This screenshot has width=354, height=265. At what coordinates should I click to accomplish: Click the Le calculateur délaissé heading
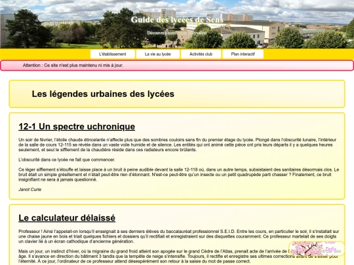67,218
